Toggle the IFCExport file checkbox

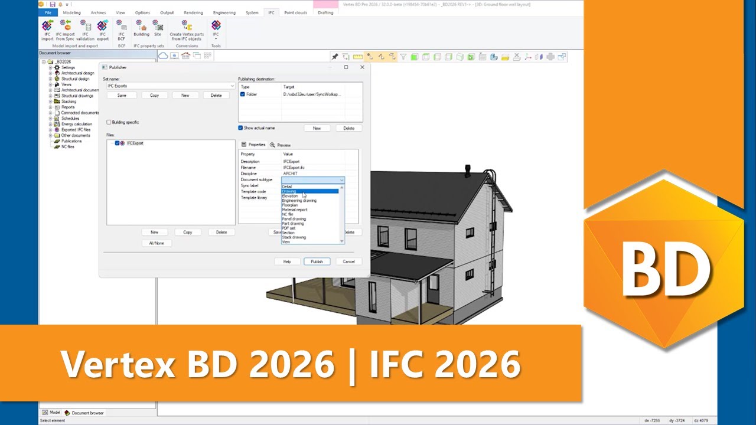(x=118, y=143)
